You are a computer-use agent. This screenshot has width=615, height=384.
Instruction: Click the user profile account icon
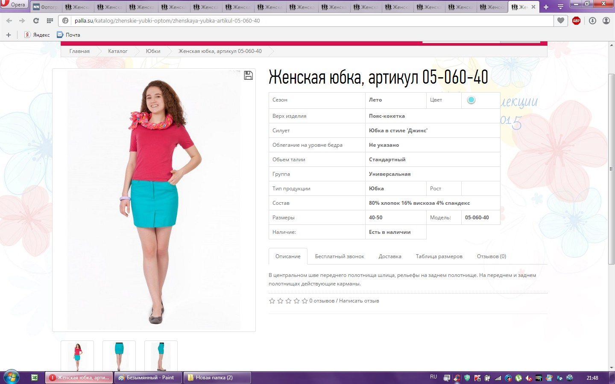click(x=606, y=20)
